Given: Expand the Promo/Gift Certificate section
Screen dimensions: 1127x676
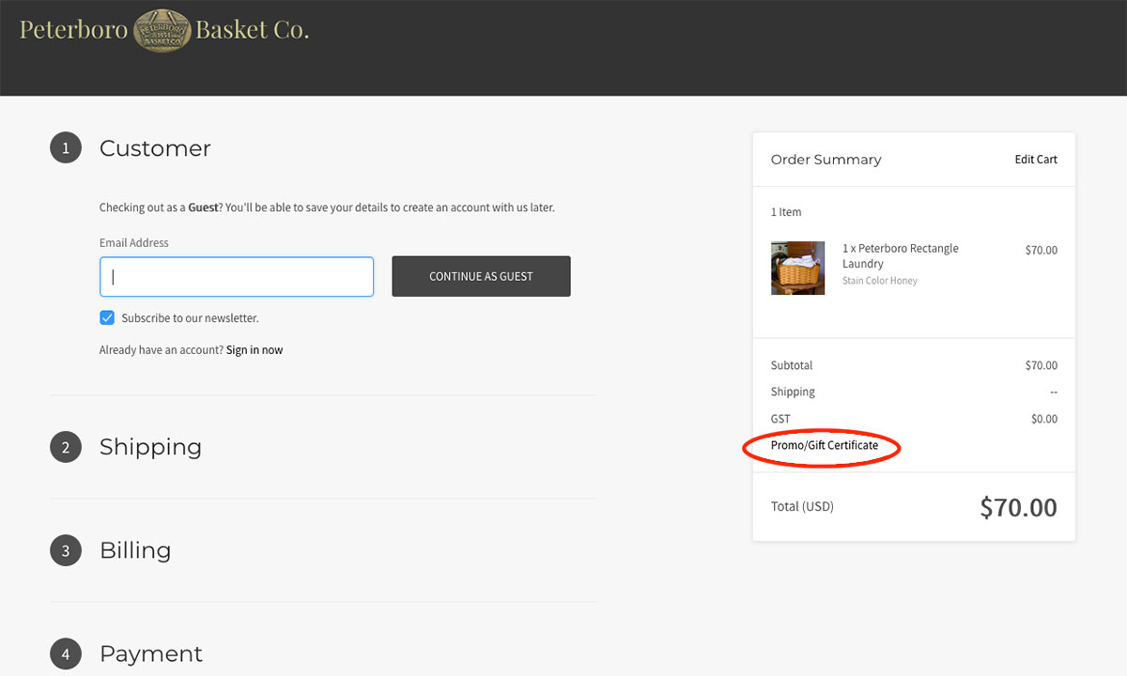Looking at the screenshot, I should 825,445.
